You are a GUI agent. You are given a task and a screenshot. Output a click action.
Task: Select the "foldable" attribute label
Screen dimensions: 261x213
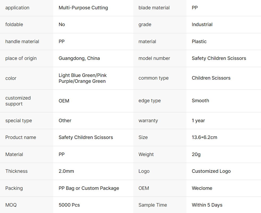14,24
